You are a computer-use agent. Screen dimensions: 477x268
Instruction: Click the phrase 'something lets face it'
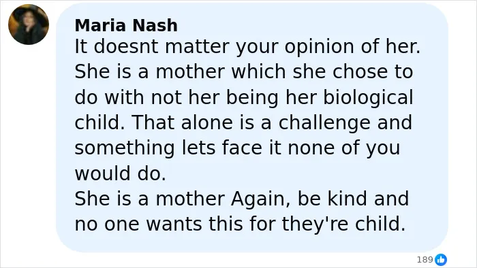point(177,148)
